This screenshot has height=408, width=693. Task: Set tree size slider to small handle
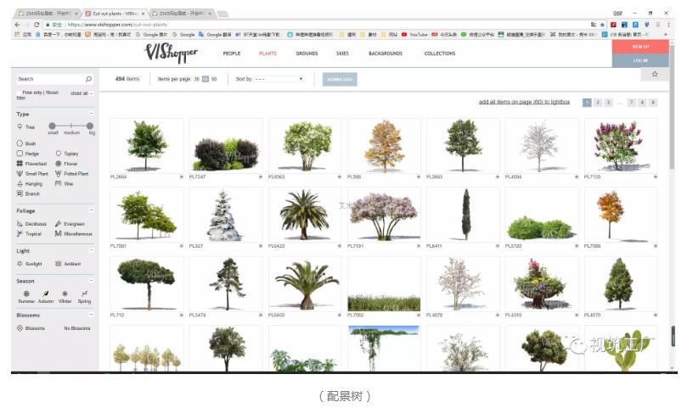(52, 126)
